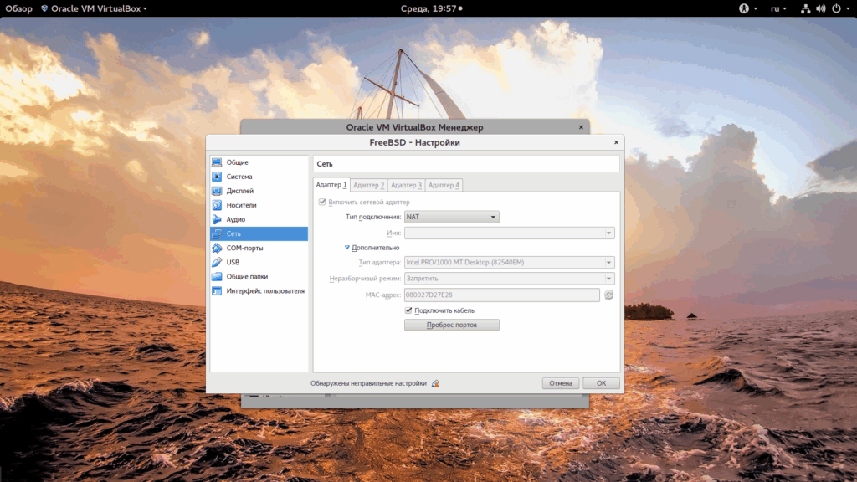Click the power icon in top bar
The width and height of the screenshot is (857, 482).
(x=836, y=8)
